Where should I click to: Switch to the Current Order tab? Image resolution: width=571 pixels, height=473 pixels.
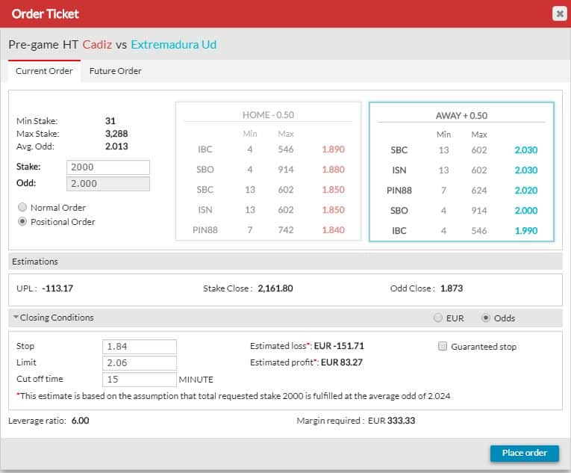point(44,71)
